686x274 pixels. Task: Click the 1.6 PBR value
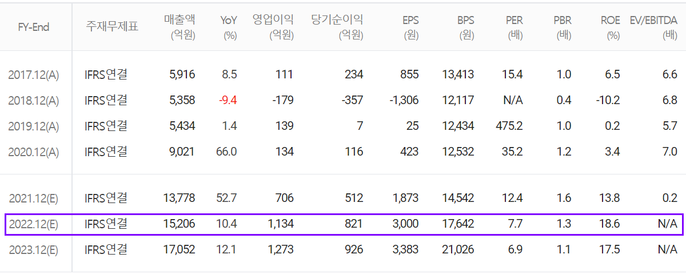click(x=564, y=198)
